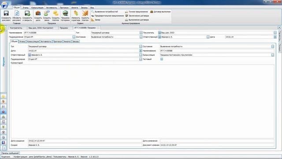Open Тип dropdown in the header row
The width and height of the screenshot is (282, 159).
point(141,33)
